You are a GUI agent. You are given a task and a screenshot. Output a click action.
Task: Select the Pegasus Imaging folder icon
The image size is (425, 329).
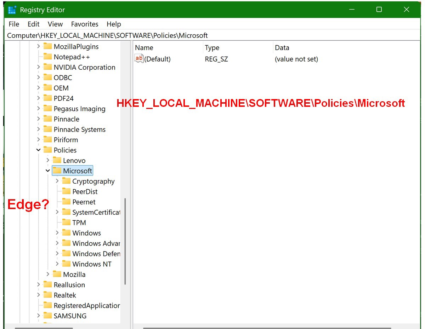click(47, 109)
